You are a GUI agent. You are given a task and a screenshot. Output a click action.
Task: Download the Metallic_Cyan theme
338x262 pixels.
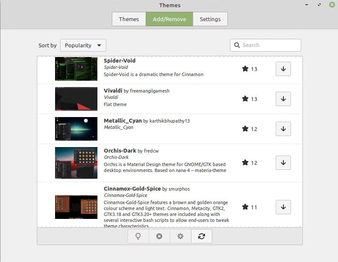click(283, 129)
